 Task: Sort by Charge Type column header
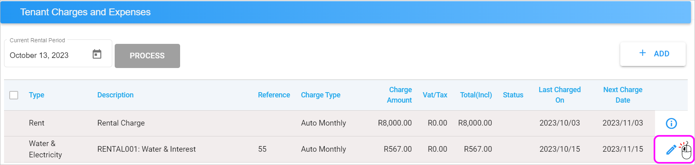point(321,95)
